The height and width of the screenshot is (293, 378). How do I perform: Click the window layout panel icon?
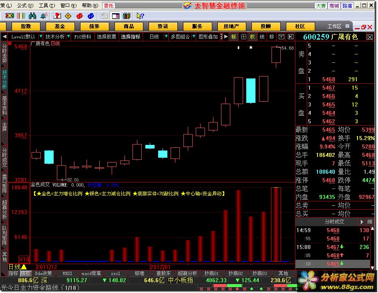point(115,16)
